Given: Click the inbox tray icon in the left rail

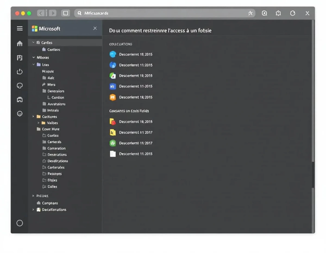Looking at the screenshot, I should pyautogui.click(x=20, y=100).
